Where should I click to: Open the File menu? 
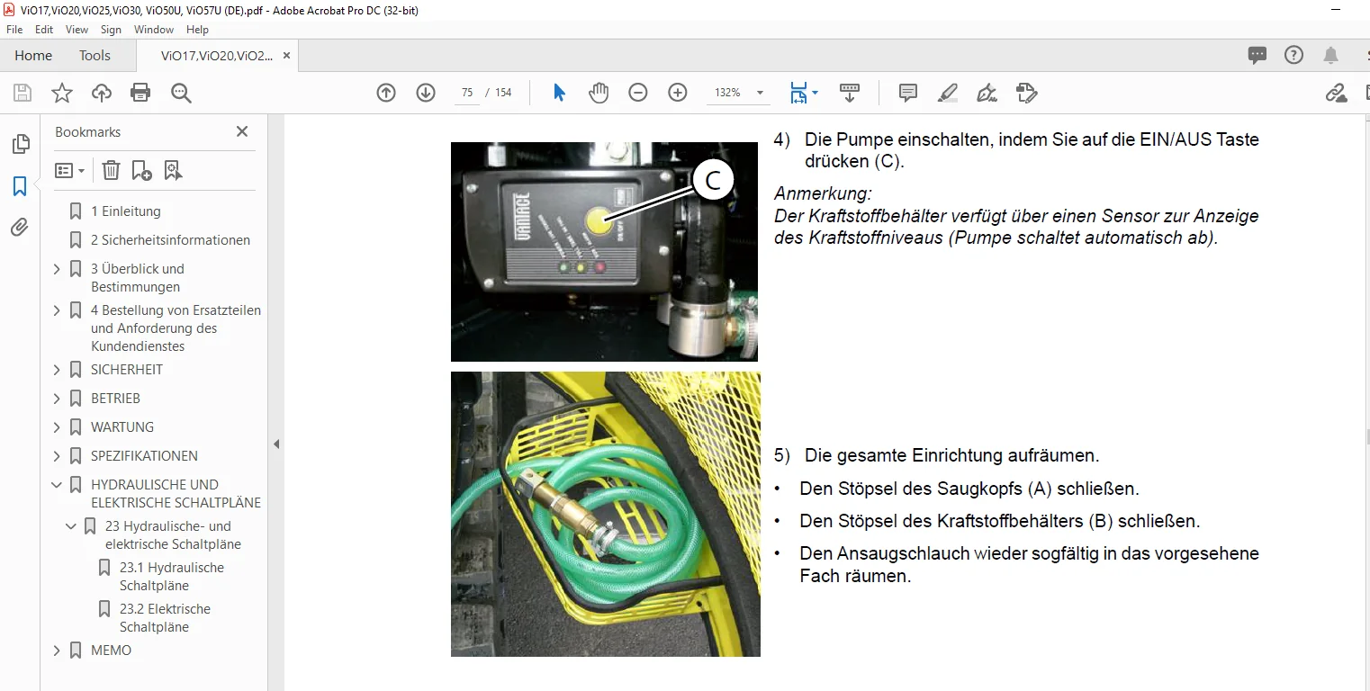(14, 30)
